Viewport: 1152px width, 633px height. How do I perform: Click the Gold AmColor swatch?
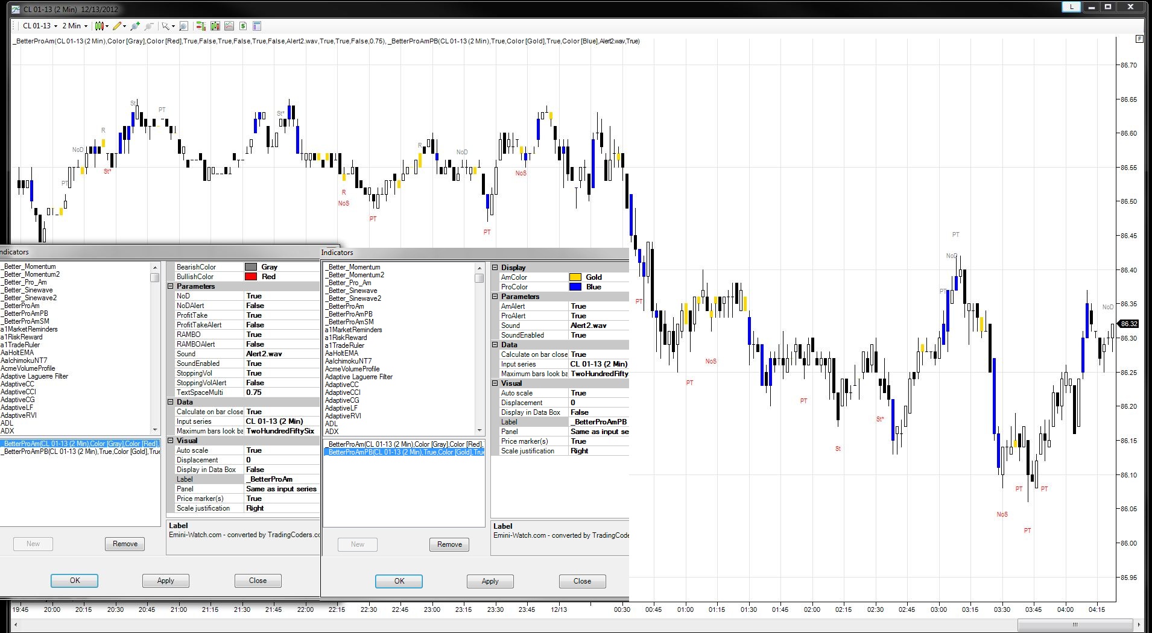(575, 277)
